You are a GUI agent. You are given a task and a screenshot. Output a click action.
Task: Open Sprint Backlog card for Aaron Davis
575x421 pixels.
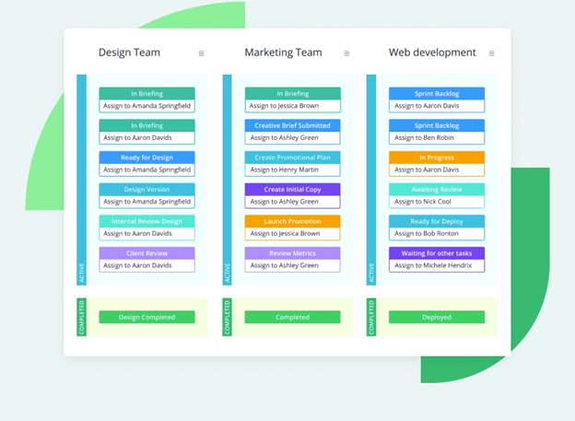[x=437, y=99]
